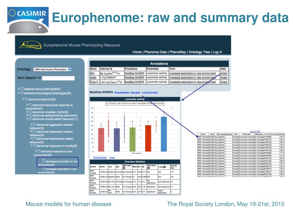Collapse abnormal emotion/affect behavior(11) node
Viewport: 294px width, 221px height.
27,119
